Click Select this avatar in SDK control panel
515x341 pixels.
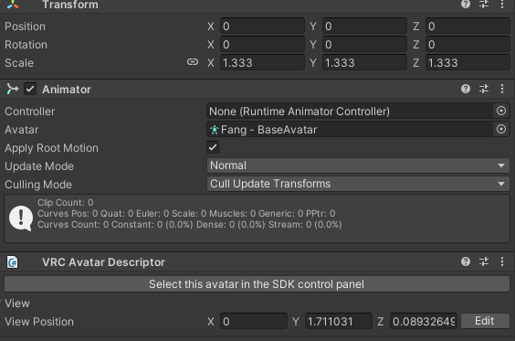[x=257, y=284]
